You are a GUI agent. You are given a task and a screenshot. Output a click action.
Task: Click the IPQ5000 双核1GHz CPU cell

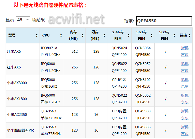click(52, 83)
